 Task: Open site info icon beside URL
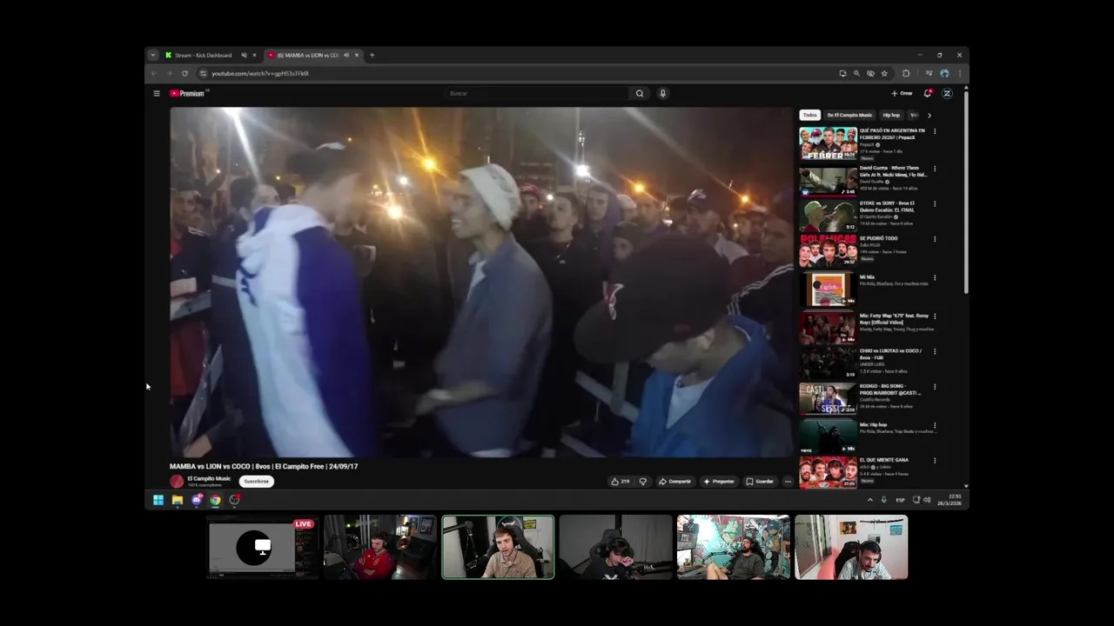203,73
